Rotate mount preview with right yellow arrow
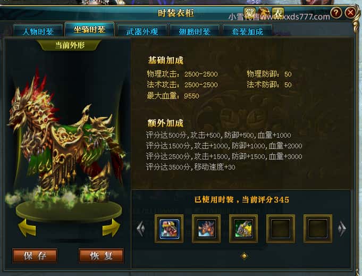The width and height of the screenshot is (362, 276). pyautogui.click(x=111, y=228)
